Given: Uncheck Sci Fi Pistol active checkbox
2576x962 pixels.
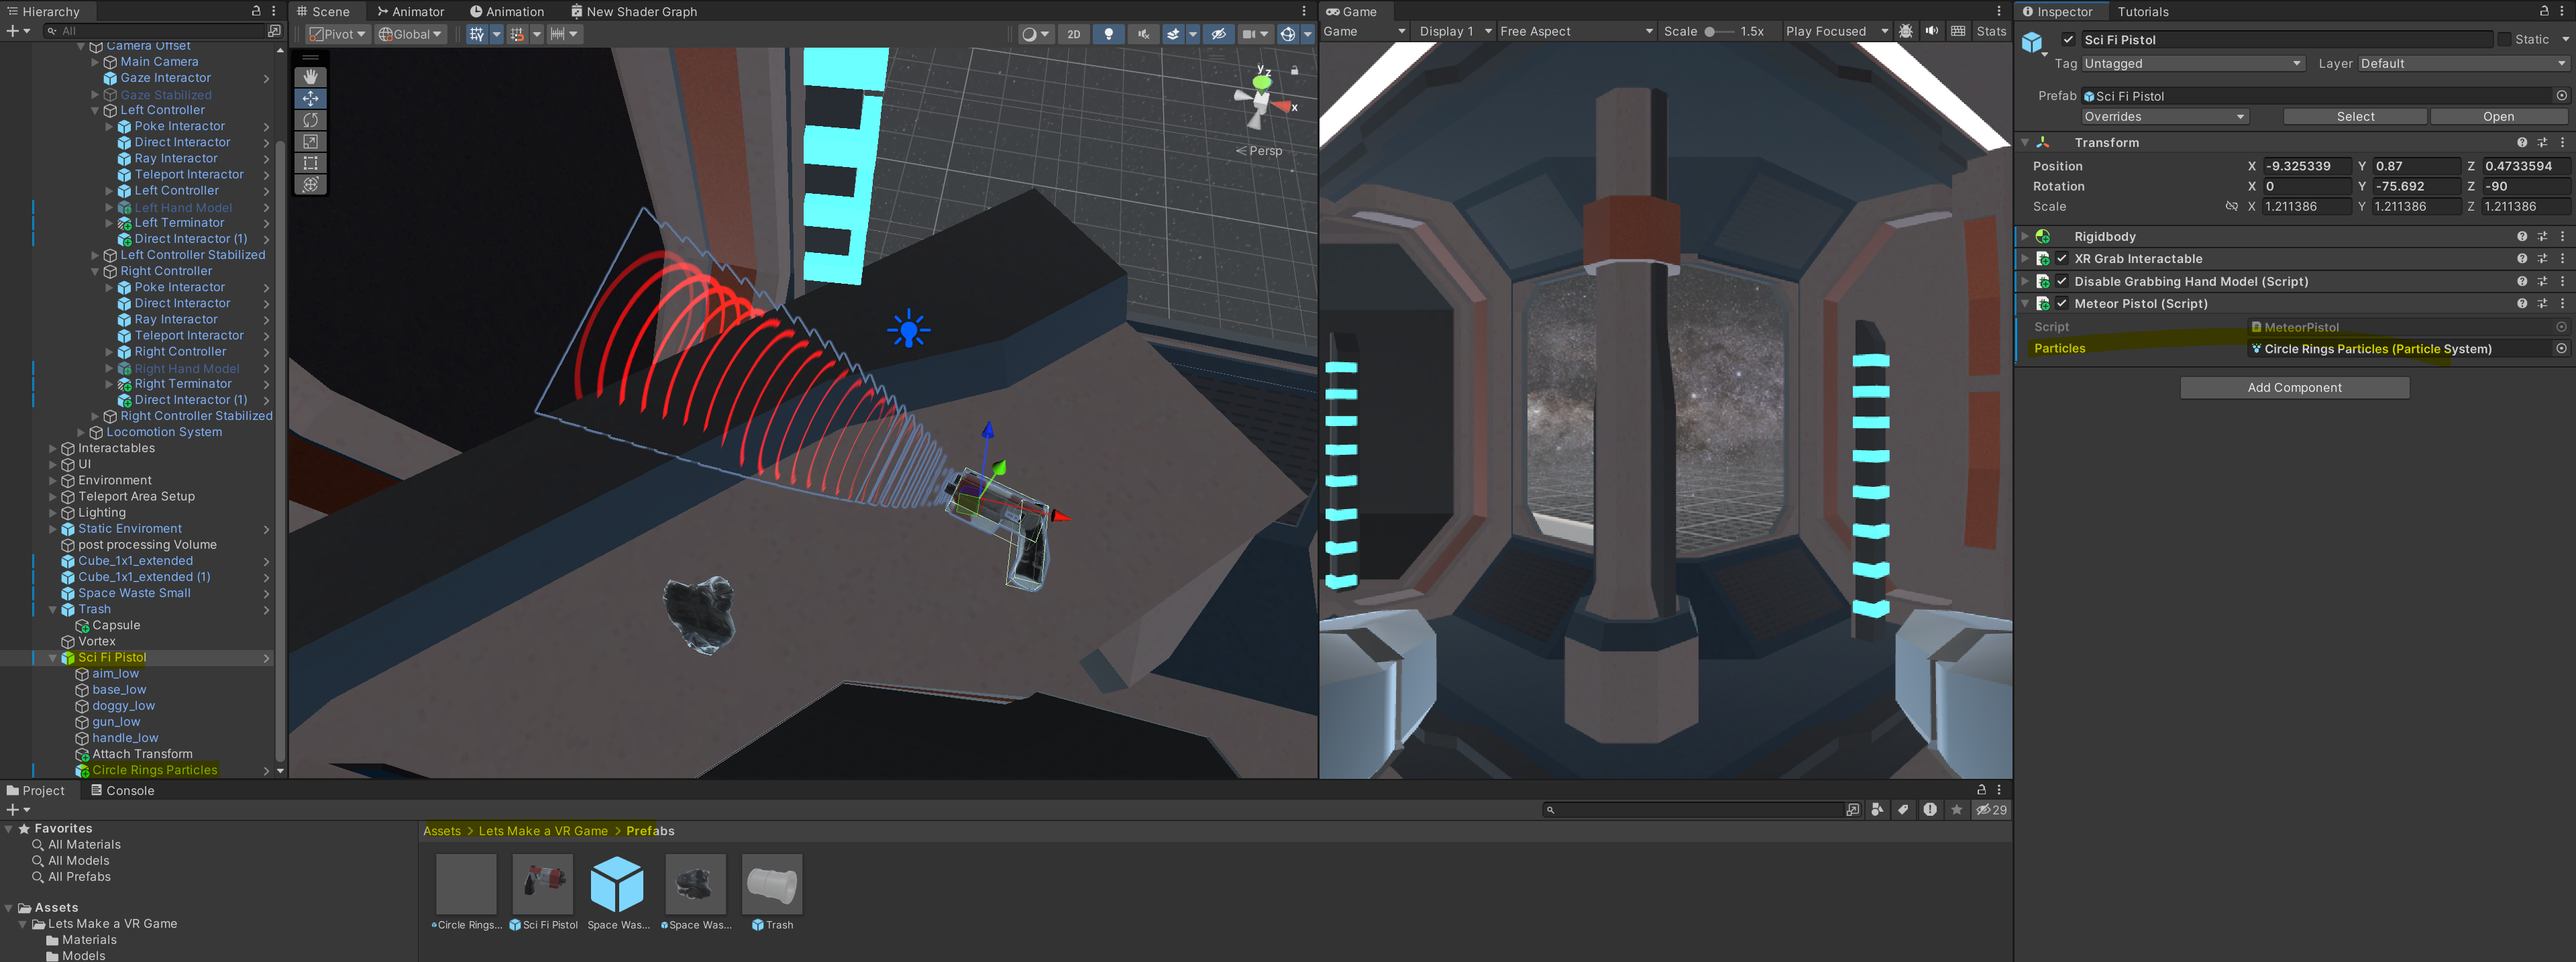Looking at the screenshot, I should pos(2068,40).
